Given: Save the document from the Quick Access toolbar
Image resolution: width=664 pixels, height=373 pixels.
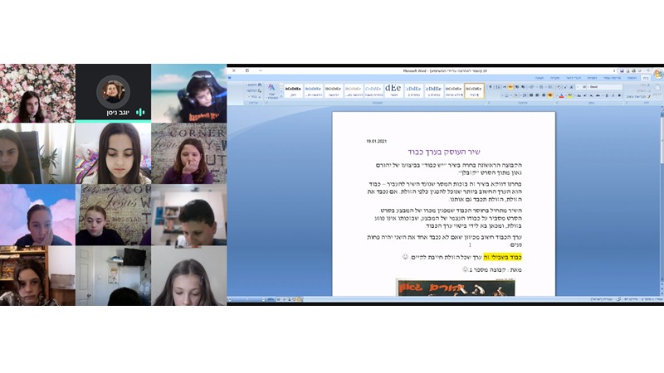Looking at the screenshot, I should click(x=622, y=70).
